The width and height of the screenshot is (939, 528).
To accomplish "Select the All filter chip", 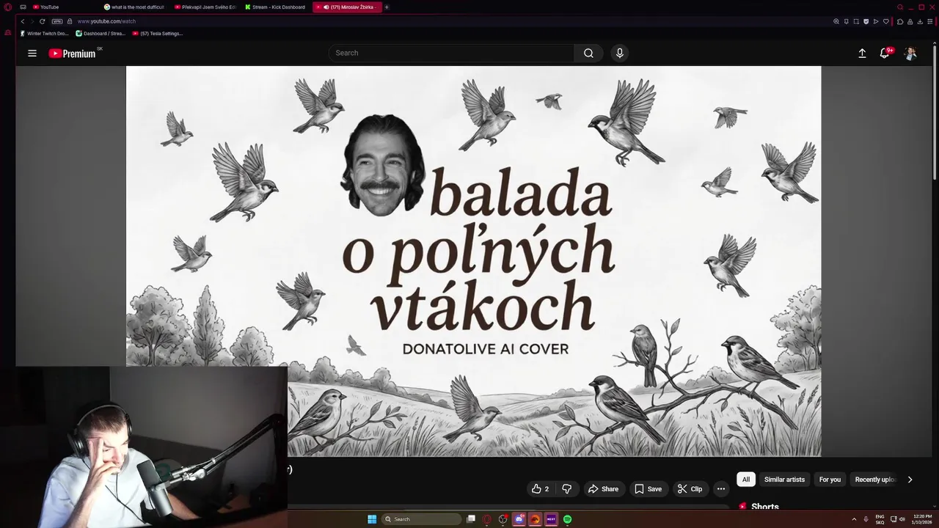I will point(746,480).
